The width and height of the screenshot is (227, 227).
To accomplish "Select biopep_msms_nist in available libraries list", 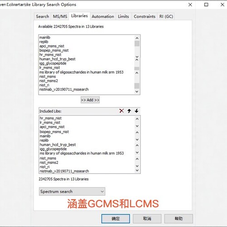I will pos(54,50).
